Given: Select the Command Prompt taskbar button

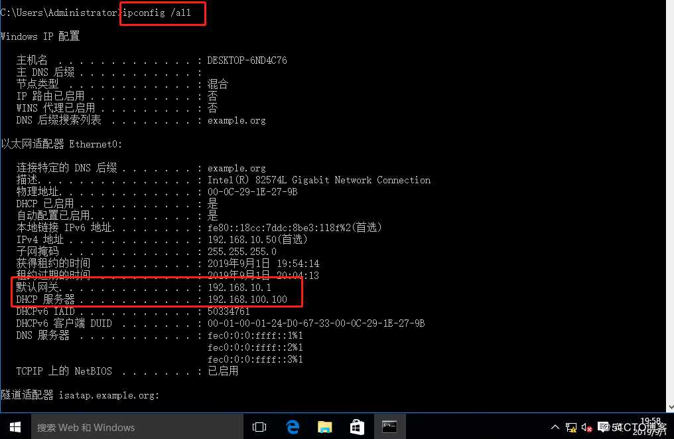Looking at the screenshot, I should [x=389, y=427].
